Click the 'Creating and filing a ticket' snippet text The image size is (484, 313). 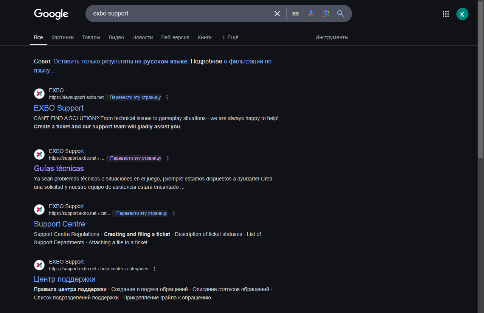137,234
